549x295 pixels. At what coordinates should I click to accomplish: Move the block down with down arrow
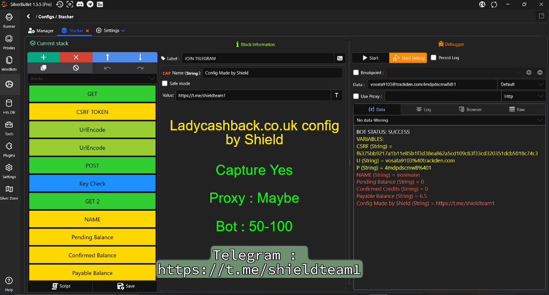(140, 57)
